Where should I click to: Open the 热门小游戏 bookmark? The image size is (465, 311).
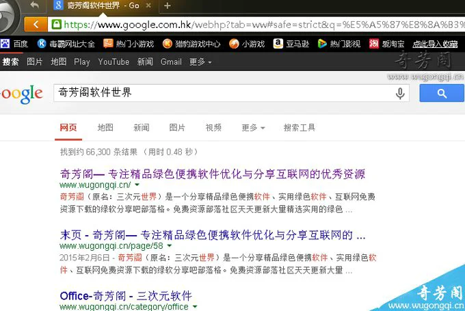point(129,44)
